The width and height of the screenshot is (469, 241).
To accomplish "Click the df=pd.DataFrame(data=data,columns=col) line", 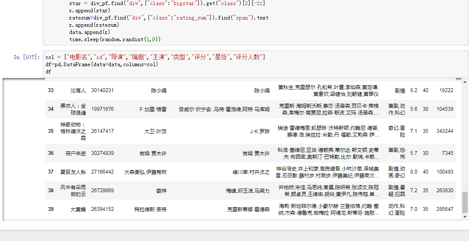I will tap(102, 64).
